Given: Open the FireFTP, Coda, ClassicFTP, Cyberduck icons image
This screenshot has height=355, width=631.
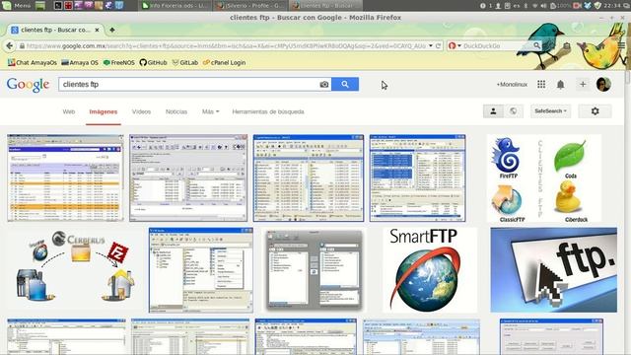Looking at the screenshot, I should point(543,178).
